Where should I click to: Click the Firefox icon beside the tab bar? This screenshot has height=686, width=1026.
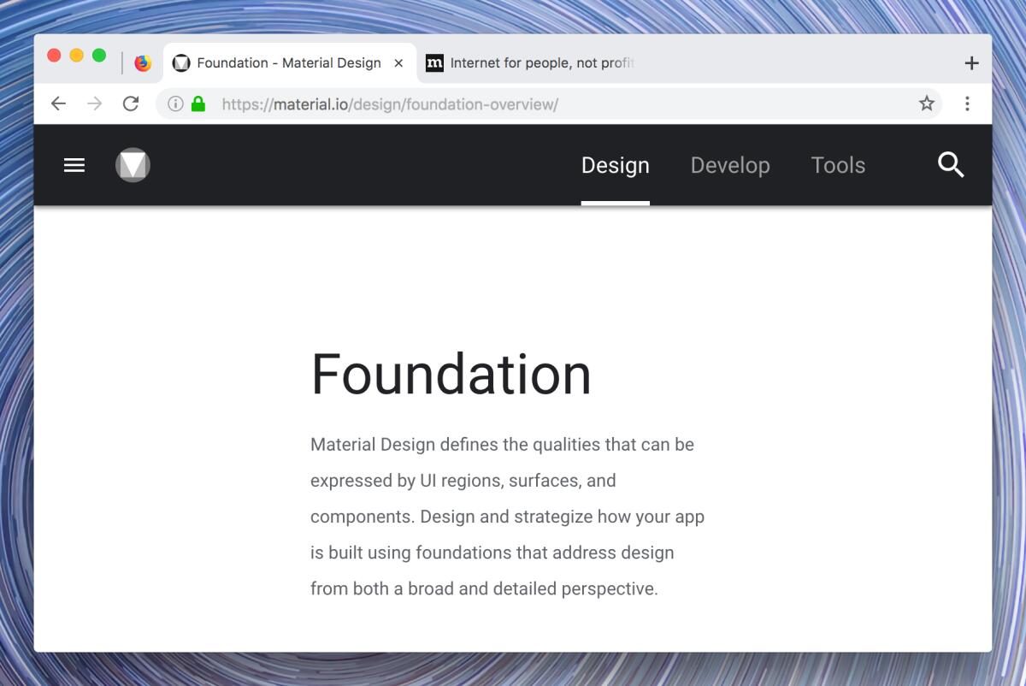(x=142, y=62)
